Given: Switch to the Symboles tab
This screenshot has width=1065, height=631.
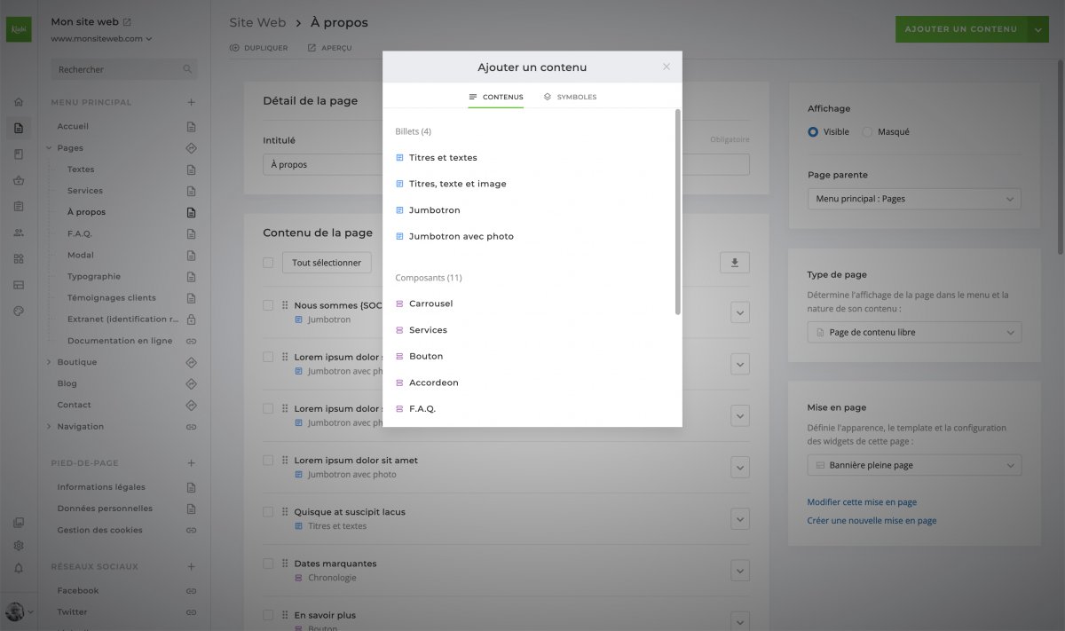Looking at the screenshot, I should [x=570, y=97].
